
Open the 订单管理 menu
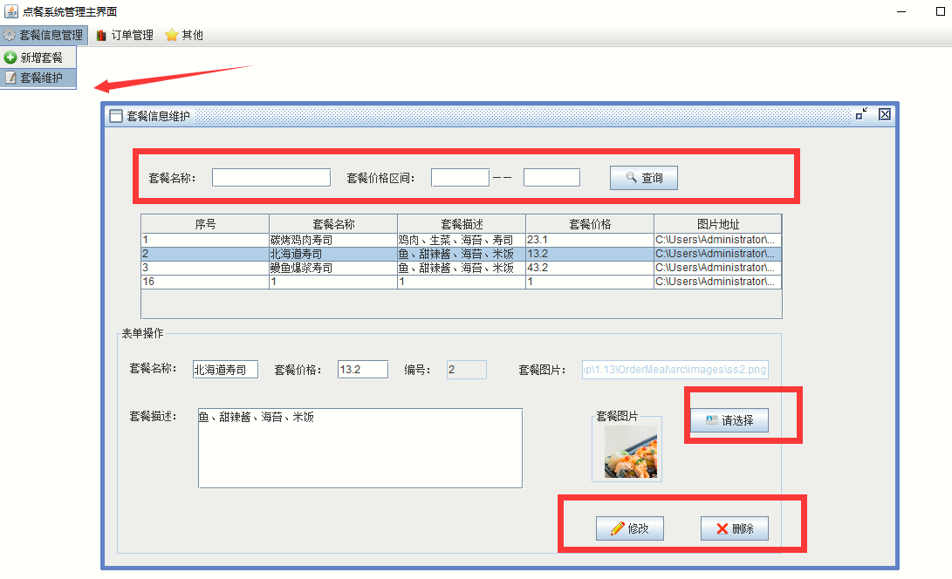tap(125, 35)
